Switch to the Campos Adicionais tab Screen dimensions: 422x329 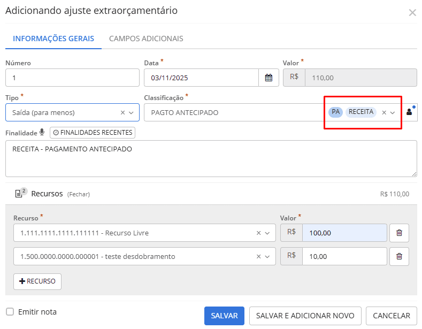tap(146, 39)
